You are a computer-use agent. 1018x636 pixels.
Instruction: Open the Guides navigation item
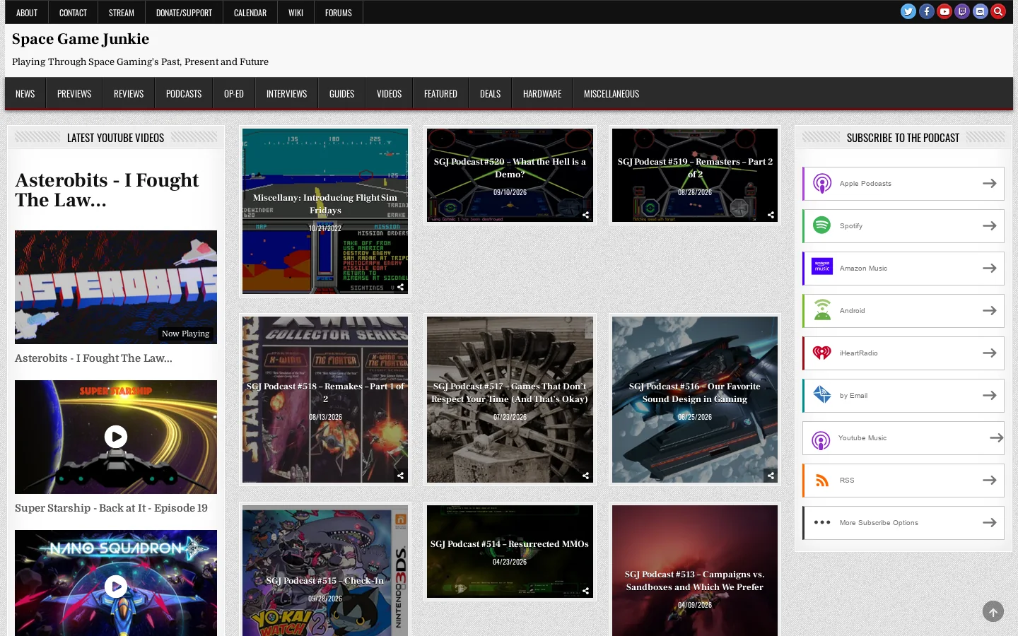(341, 93)
